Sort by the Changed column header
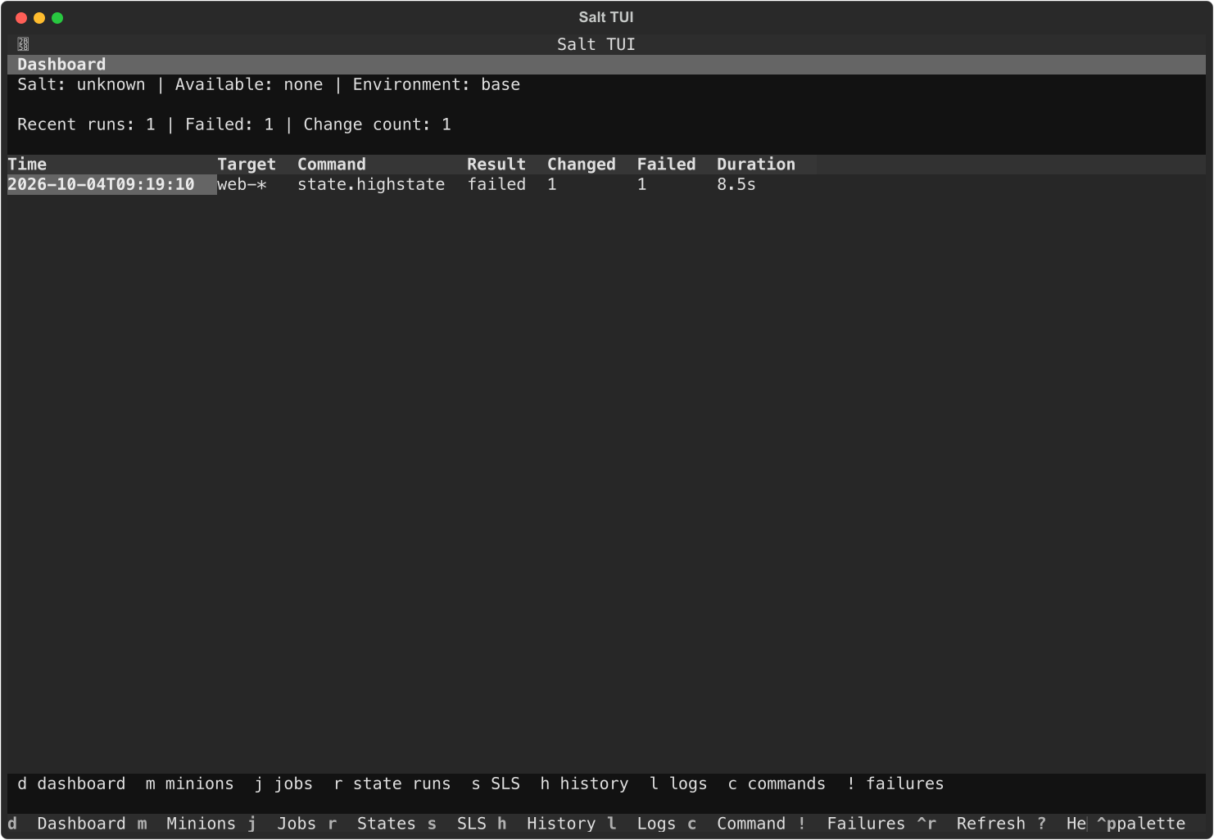1214x840 pixels. pyautogui.click(x=582, y=165)
